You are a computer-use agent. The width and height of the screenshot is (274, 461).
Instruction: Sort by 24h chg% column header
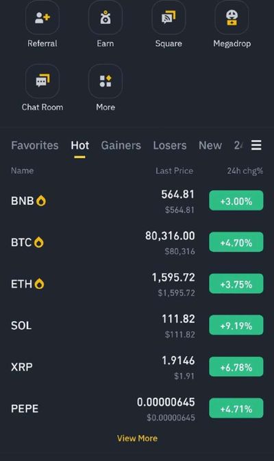pos(245,171)
